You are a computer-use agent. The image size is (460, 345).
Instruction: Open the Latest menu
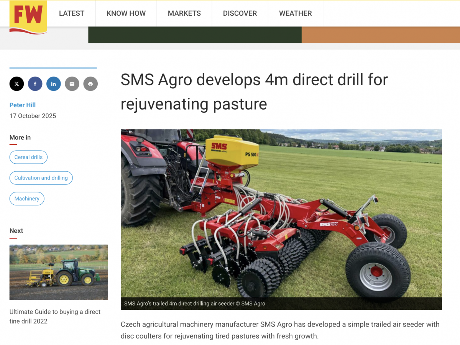click(x=72, y=13)
